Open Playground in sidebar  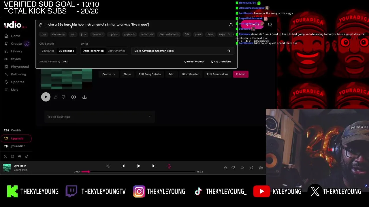tap(17, 67)
